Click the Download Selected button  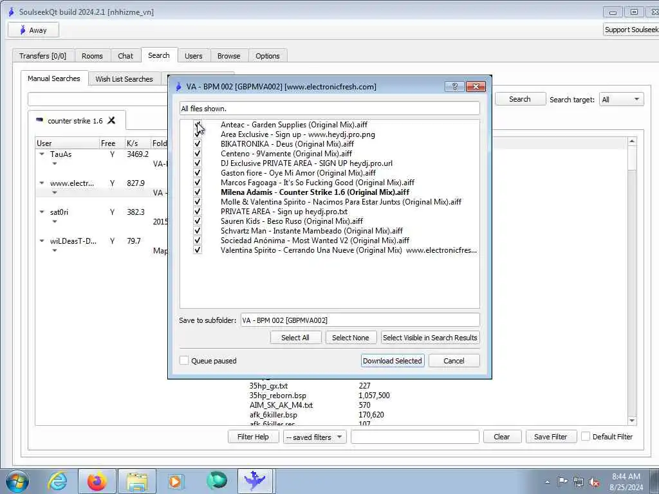point(392,361)
